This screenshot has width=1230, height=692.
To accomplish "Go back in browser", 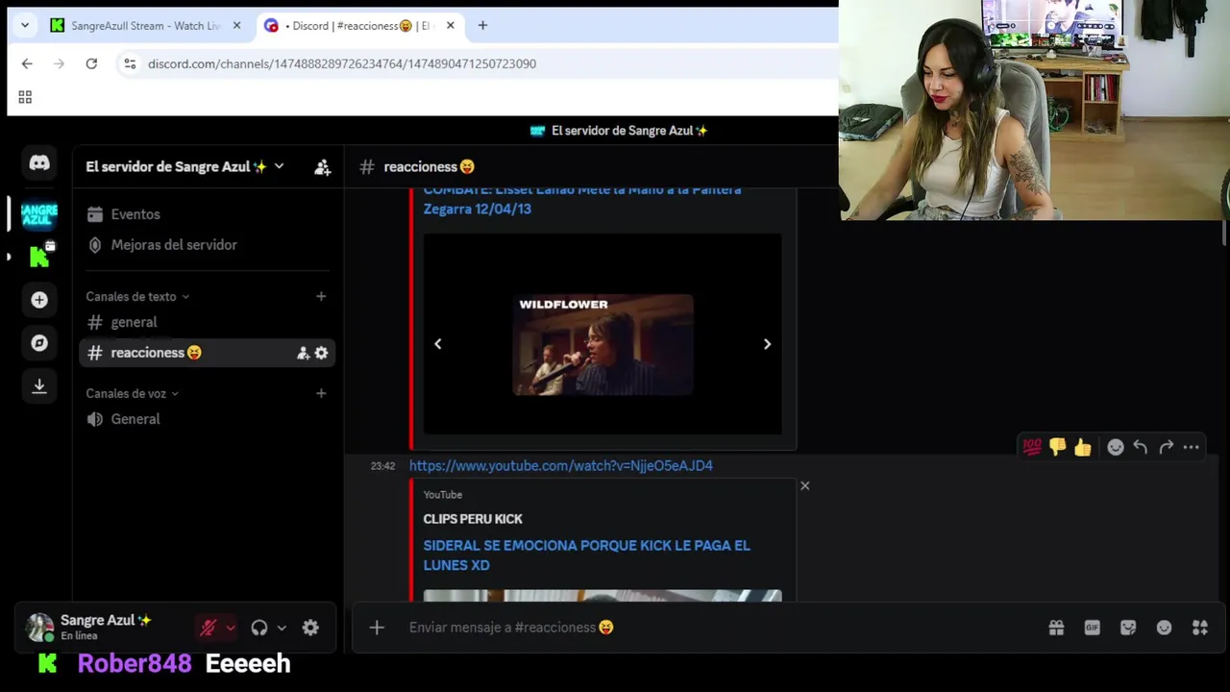I will (x=27, y=63).
